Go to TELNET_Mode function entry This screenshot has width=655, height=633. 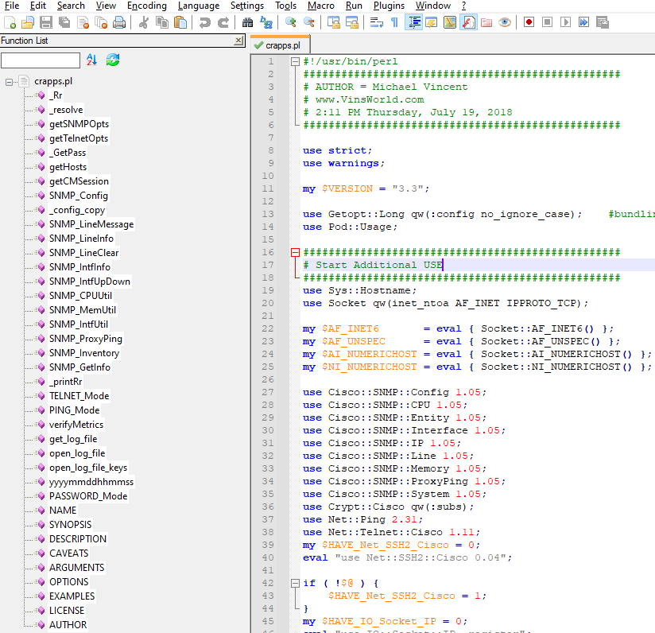tap(79, 396)
